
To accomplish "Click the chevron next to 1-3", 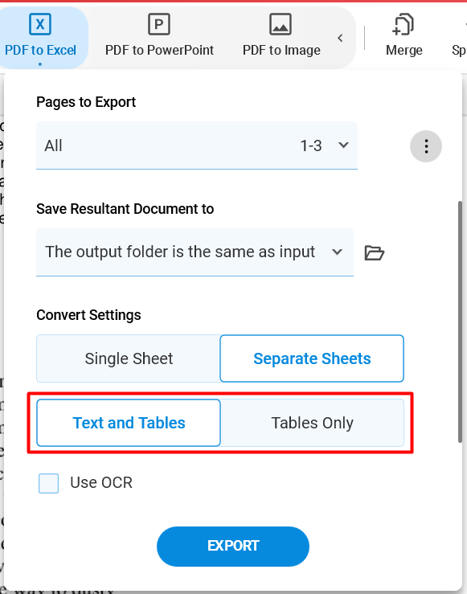I will [343, 145].
